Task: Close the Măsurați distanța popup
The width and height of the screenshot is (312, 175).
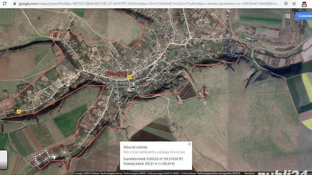Action: 189,144
